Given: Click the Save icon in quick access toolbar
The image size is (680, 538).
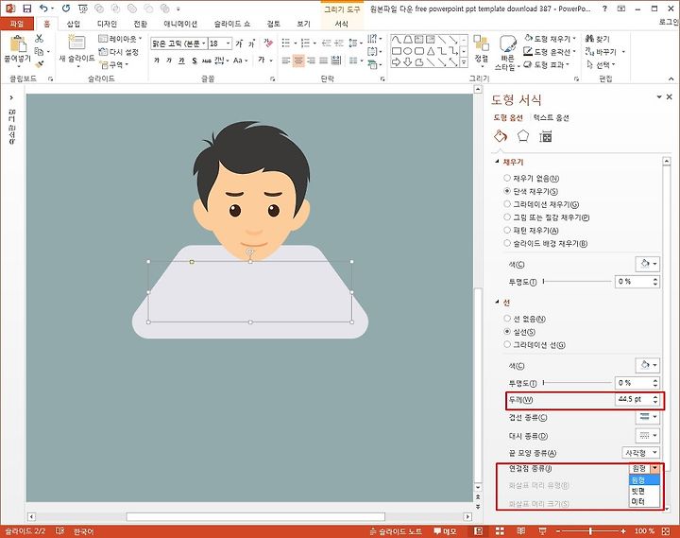Looking at the screenshot, I should [x=26, y=9].
